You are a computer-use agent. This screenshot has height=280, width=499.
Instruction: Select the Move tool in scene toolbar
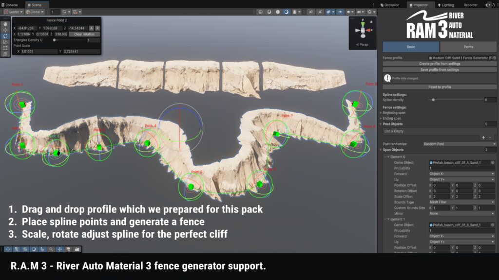5,30
